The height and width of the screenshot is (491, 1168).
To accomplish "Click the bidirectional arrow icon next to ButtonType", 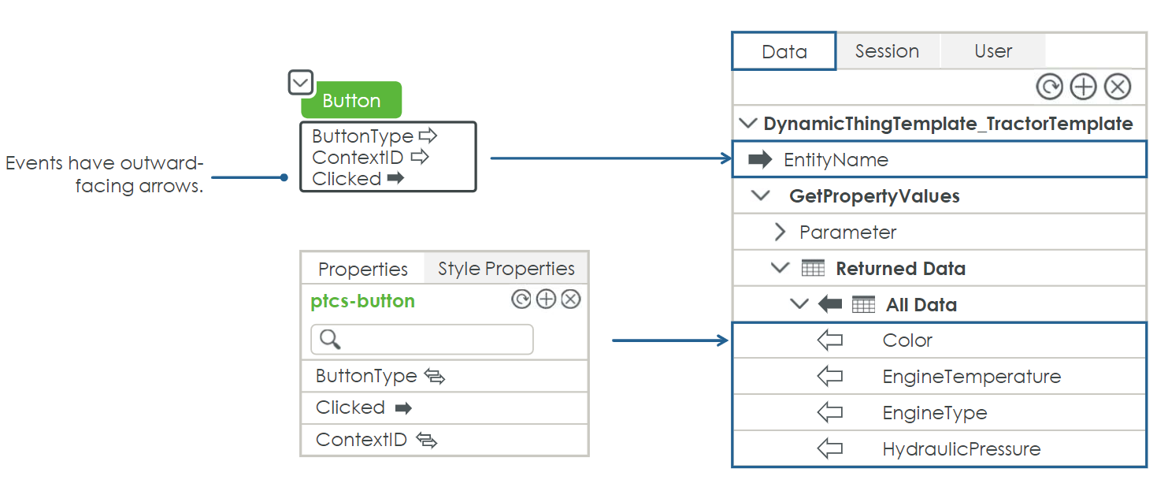I will point(435,377).
